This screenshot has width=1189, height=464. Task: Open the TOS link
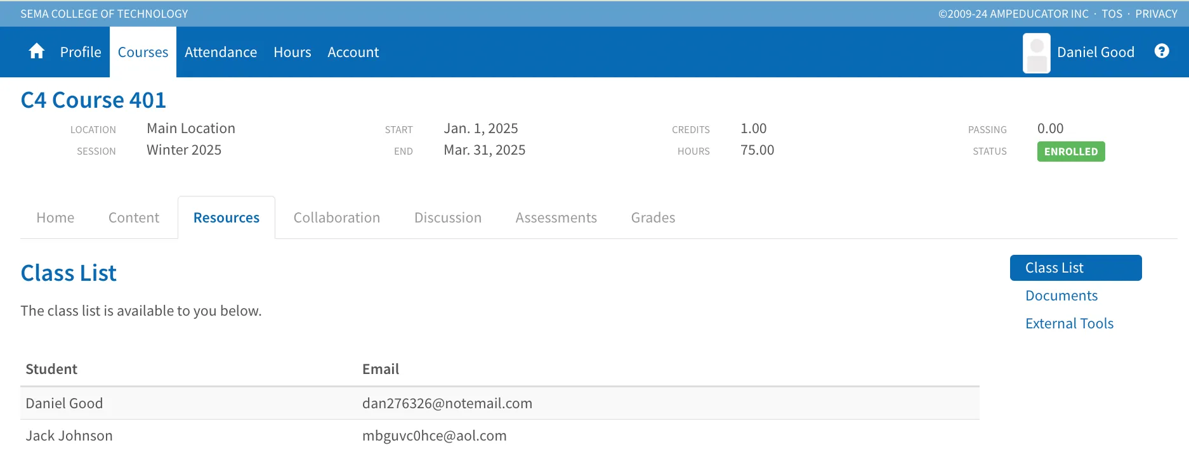pyautogui.click(x=1112, y=14)
